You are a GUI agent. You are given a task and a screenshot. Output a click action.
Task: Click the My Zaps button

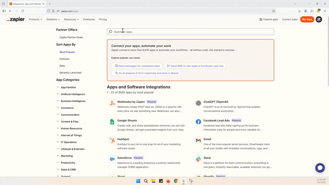[307, 19]
